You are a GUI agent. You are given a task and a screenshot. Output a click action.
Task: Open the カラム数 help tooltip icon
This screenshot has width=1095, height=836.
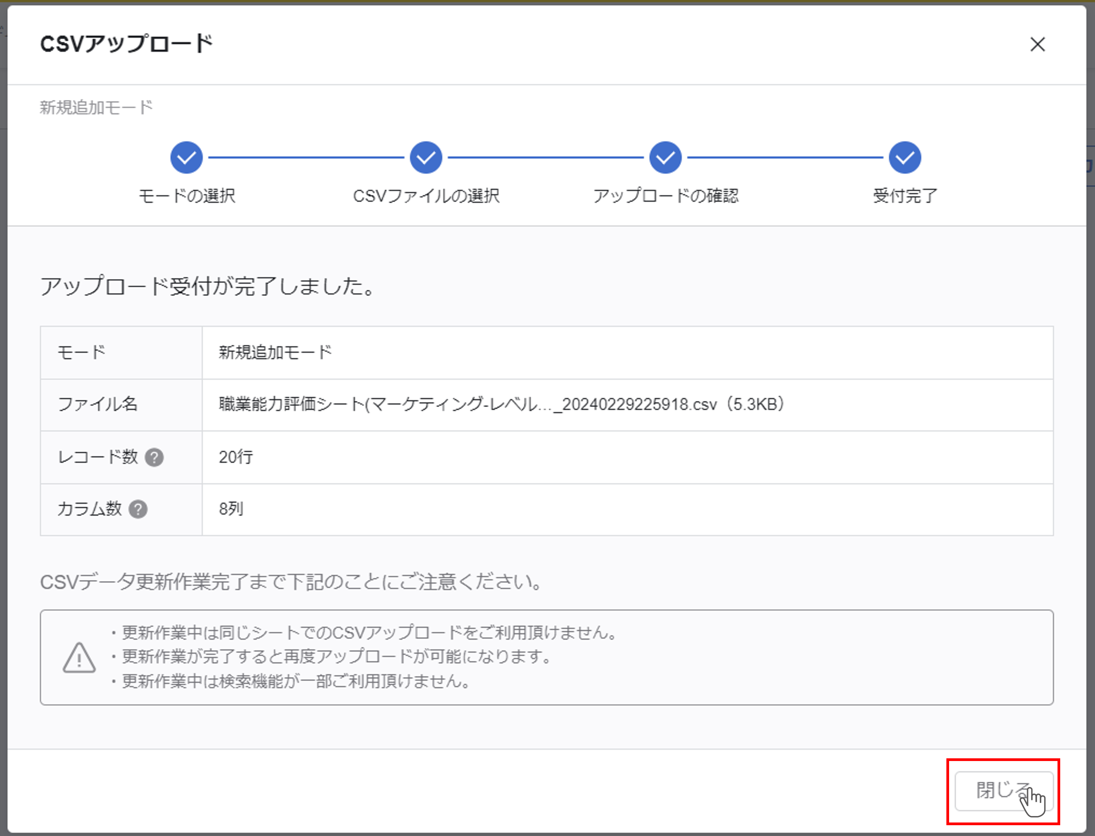click(x=138, y=510)
